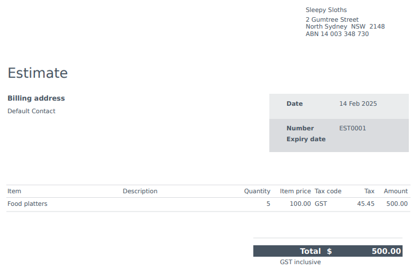Click the 14 Feb 2025 date value
Viewport: 418px width, 279px height.
(358, 103)
